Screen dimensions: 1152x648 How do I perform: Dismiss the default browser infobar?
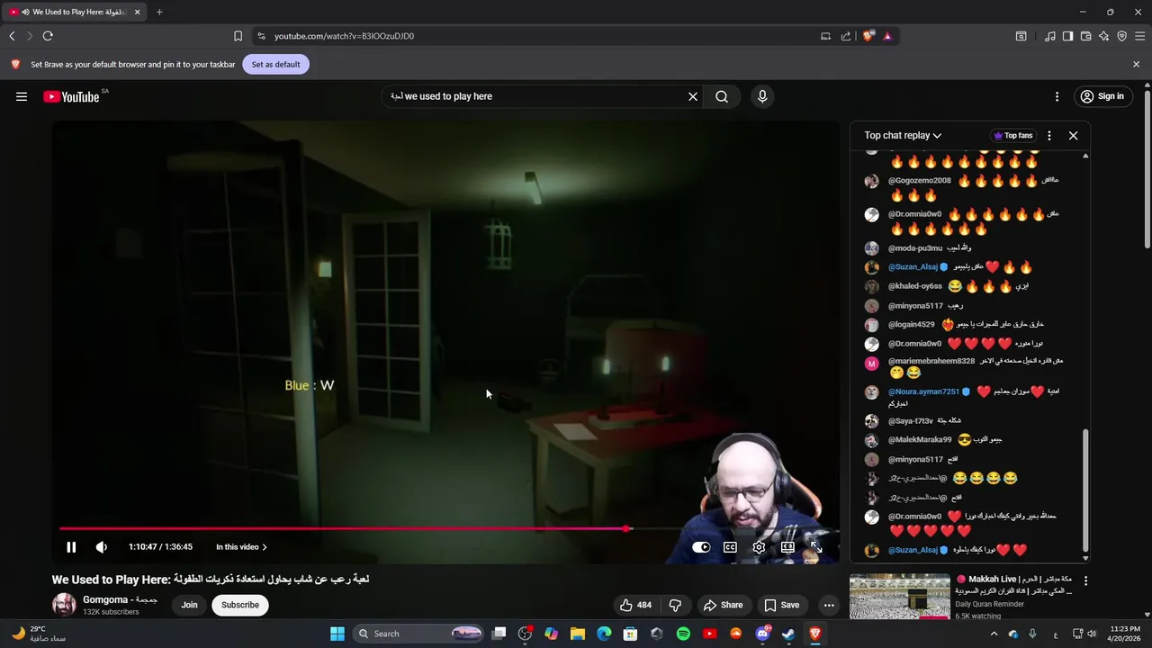(1136, 65)
